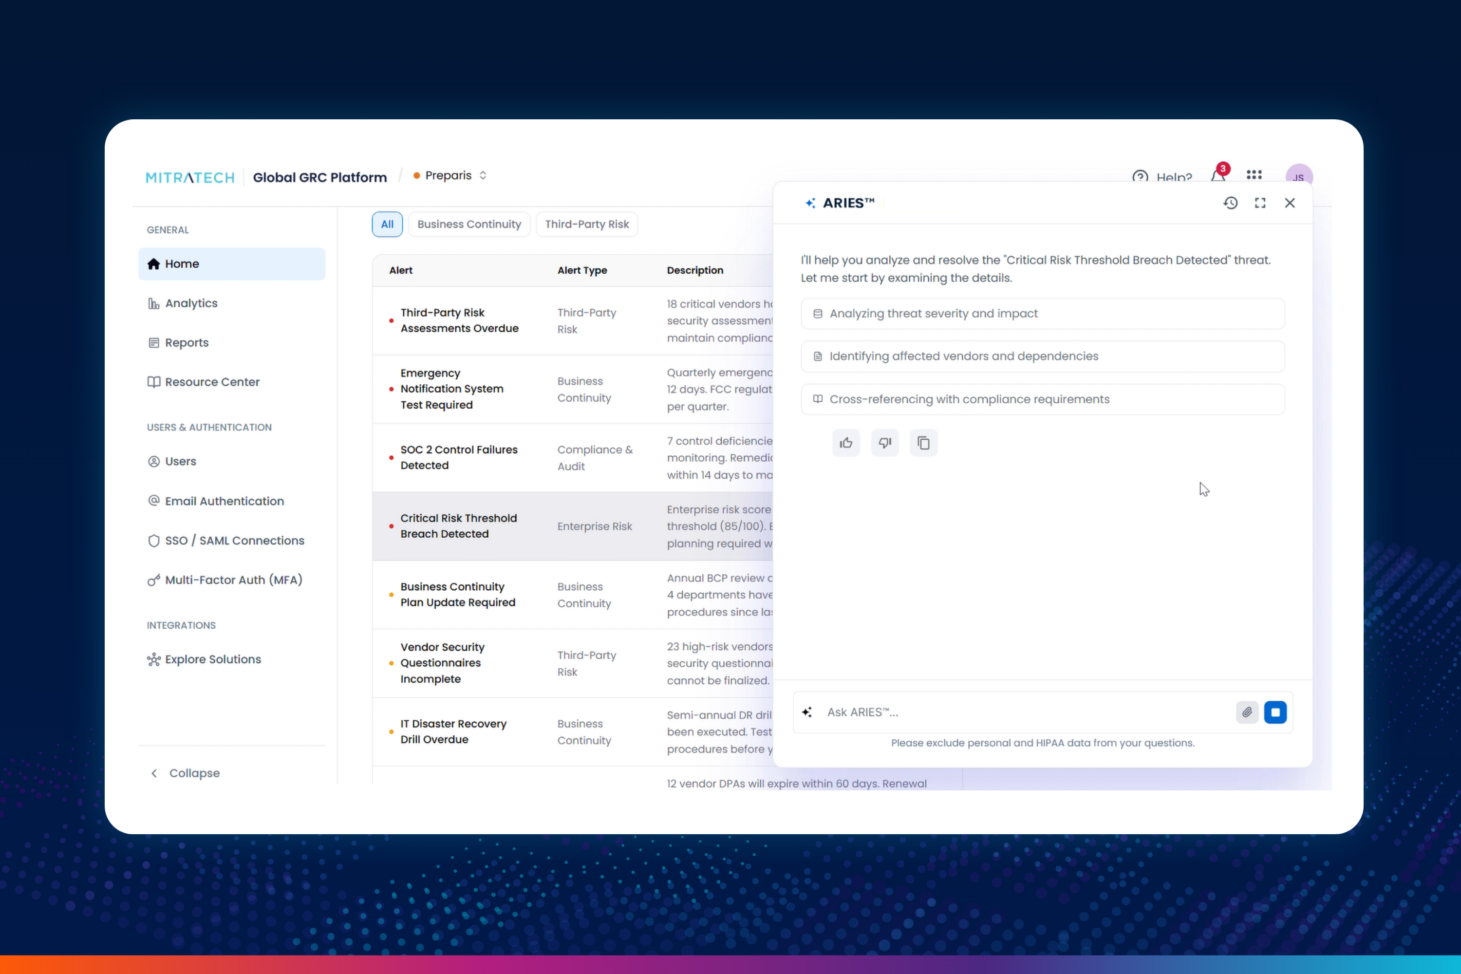
Task: Open IT Disaster Recovery Drill Overdue alert
Action: coord(453,732)
